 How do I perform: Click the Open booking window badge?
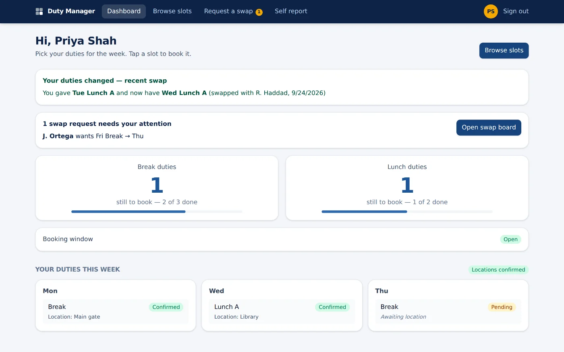click(510, 239)
